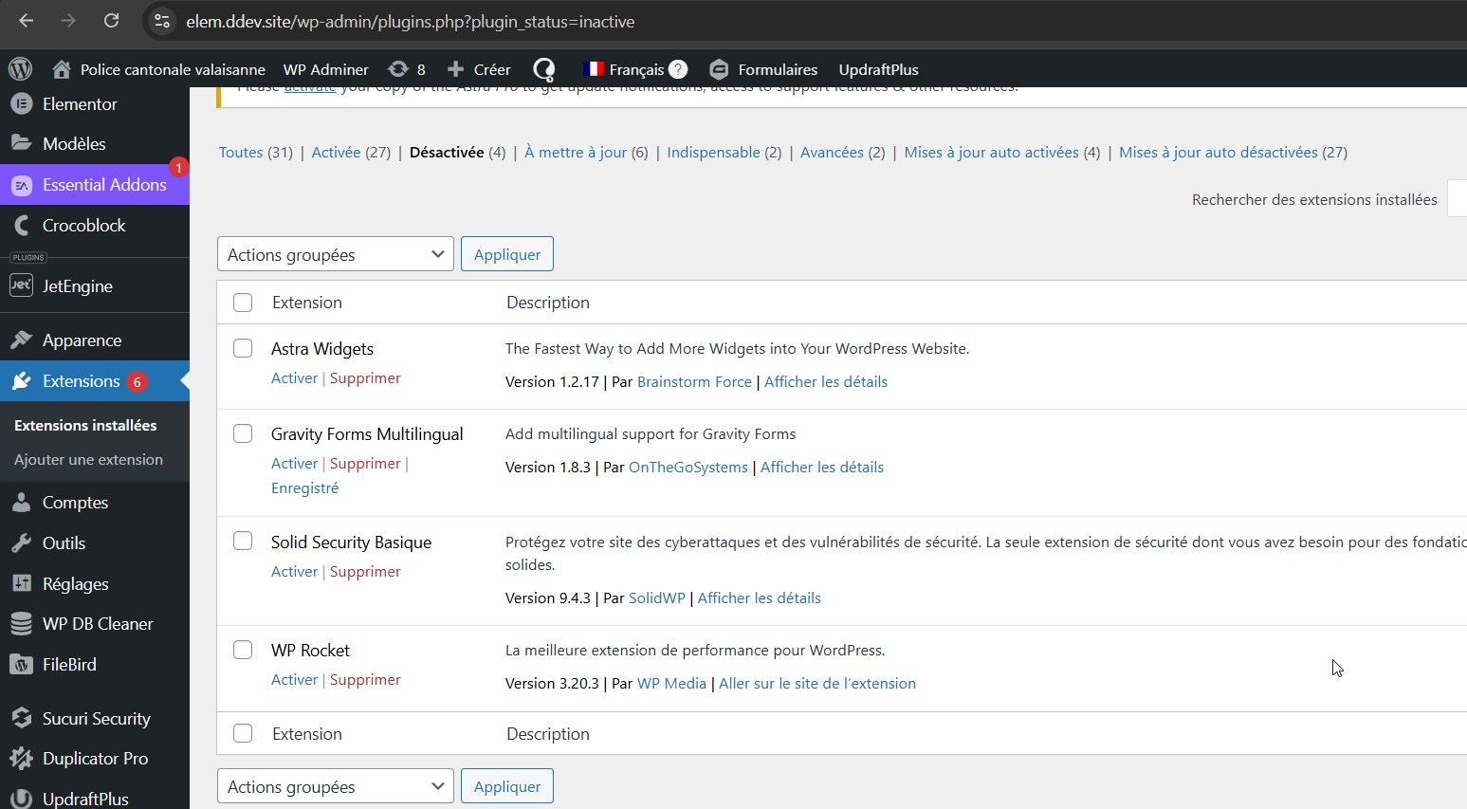
Task: Click the WordPress logo icon in admin bar
Action: point(20,69)
